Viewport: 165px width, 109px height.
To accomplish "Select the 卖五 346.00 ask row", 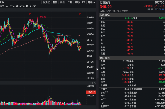I will [132, 22].
